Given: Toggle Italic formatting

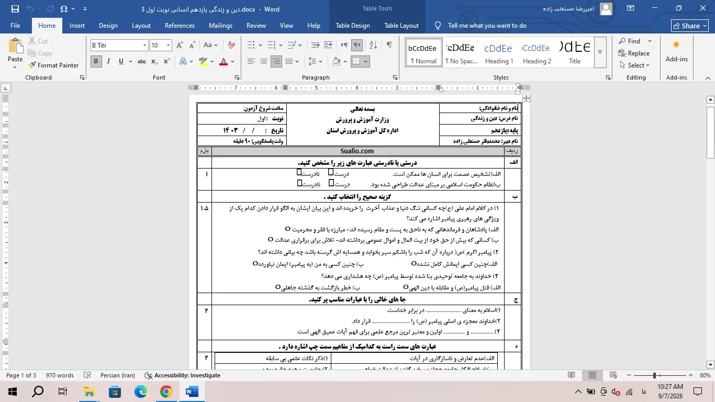Looking at the screenshot, I should point(108,61).
